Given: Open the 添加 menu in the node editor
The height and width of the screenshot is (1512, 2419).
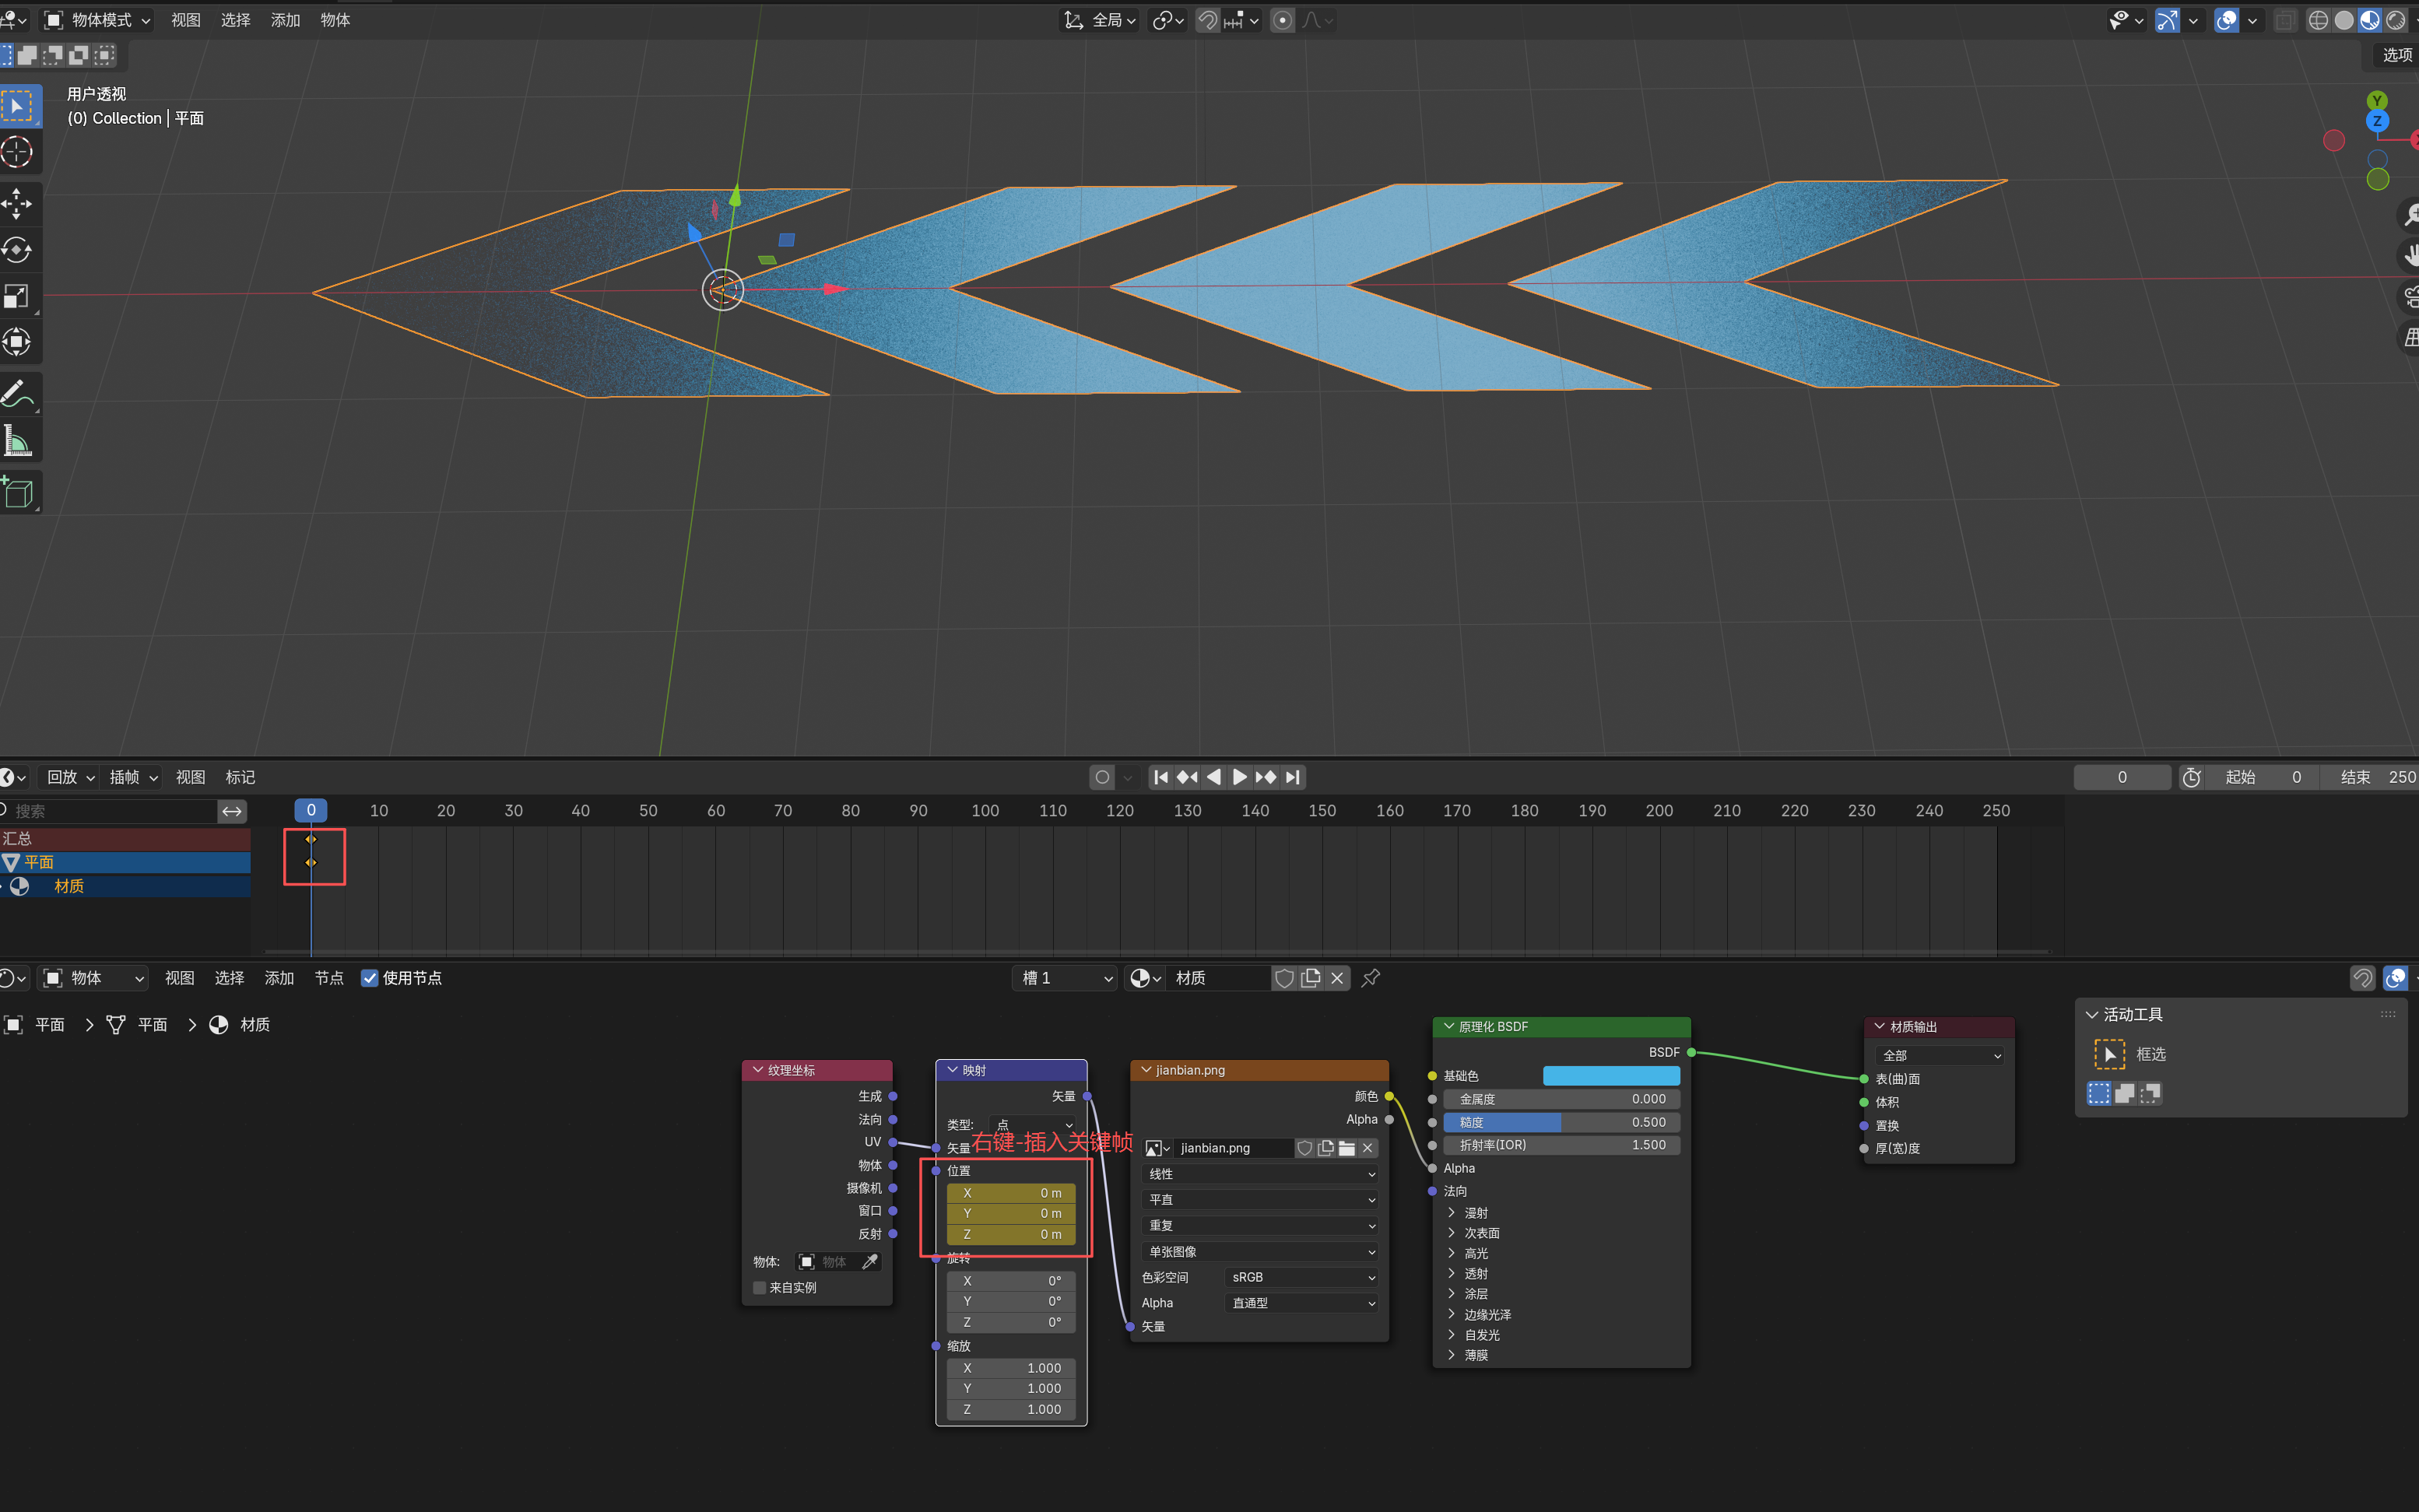Looking at the screenshot, I should click(x=279, y=978).
